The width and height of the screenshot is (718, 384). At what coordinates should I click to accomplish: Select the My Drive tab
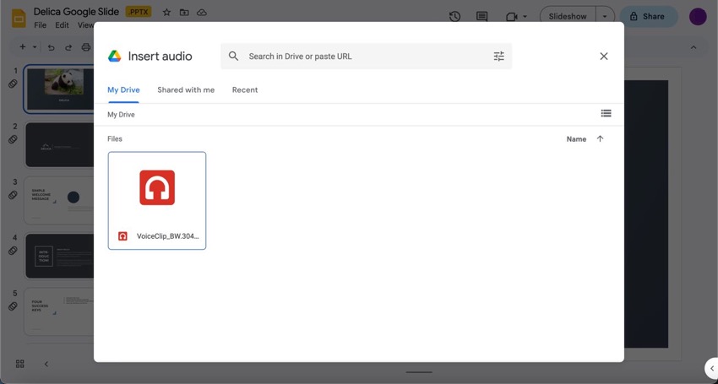pyautogui.click(x=123, y=90)
